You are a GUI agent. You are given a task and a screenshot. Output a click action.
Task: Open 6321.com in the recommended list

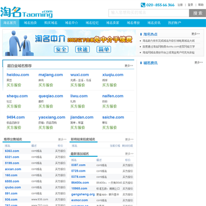(12, 157)
